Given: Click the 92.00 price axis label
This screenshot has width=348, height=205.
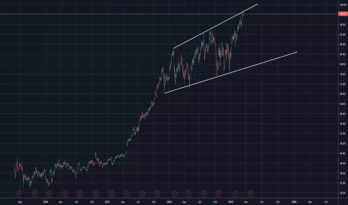Looking at the screenshot, I should tap(342, 35).
